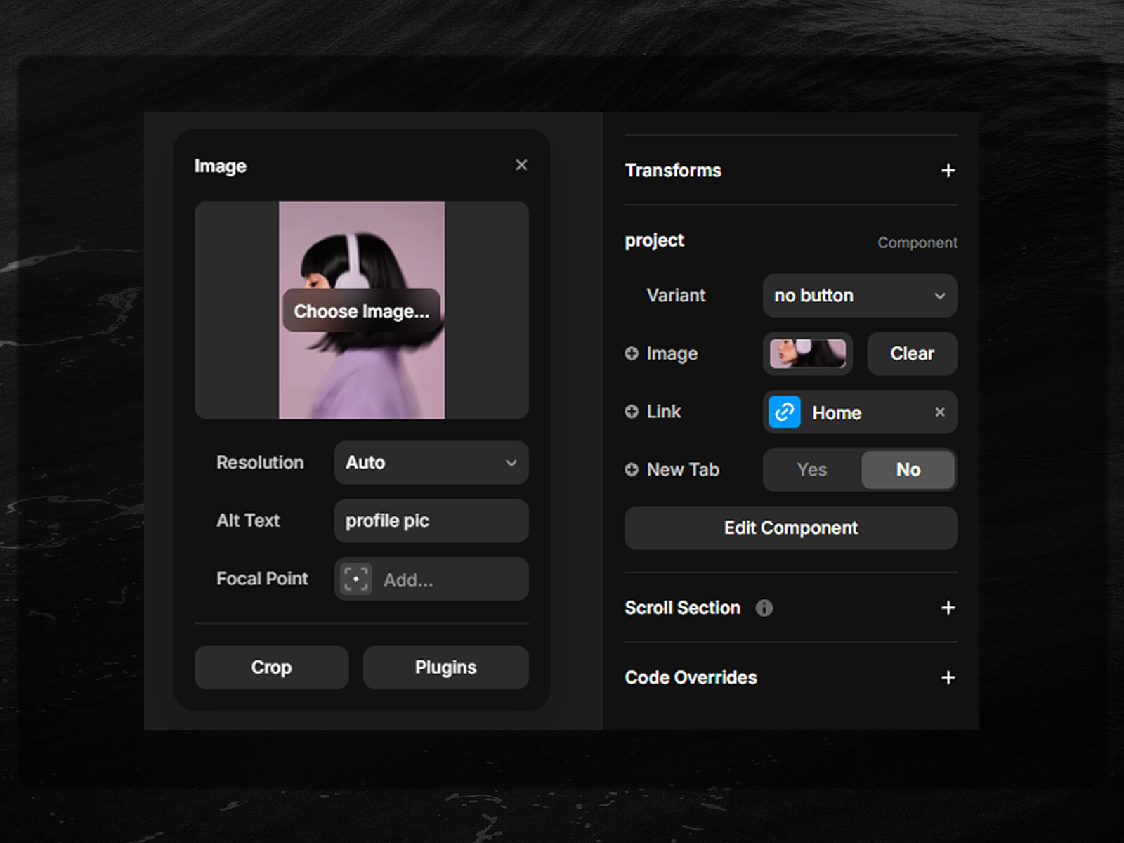Screen dimensions: 1124x843
Task: Set New Tab to Yes
Action: click(x=811, y=470)
